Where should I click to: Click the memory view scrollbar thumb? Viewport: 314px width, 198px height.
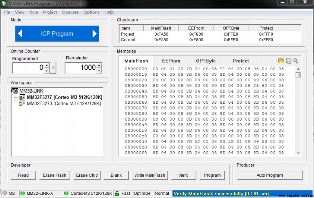tap(298, 75)
